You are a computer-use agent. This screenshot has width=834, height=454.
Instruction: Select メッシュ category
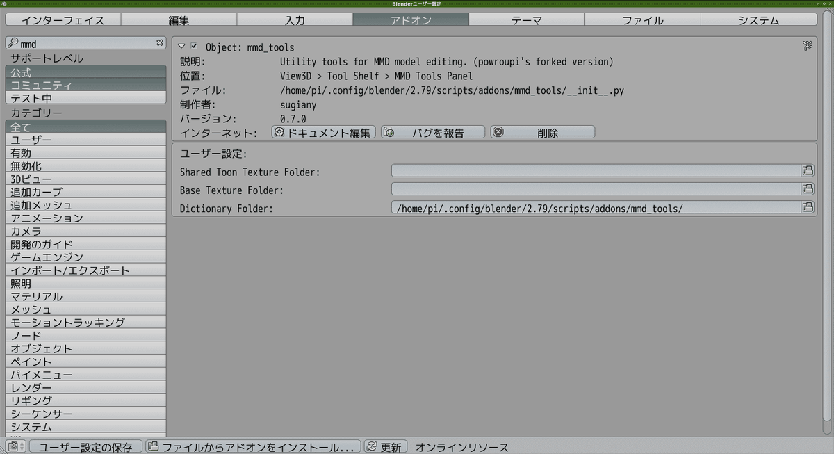(85, 309)
